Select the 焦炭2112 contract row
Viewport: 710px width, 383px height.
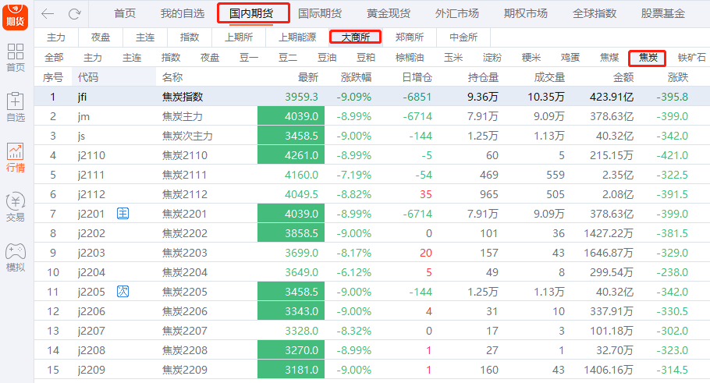[x=184, y=194]
